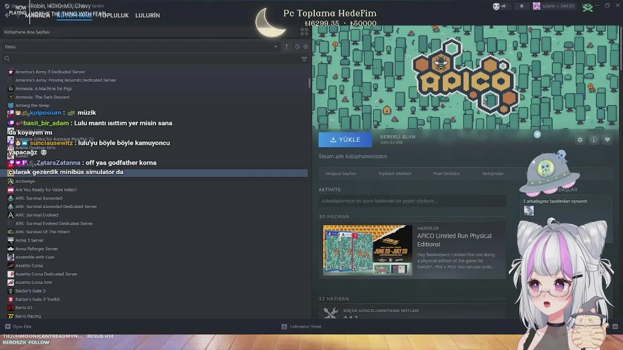Click the Lulurin profile avatar
The width and height of the screenshot is (623, 350).
[536, 6]
